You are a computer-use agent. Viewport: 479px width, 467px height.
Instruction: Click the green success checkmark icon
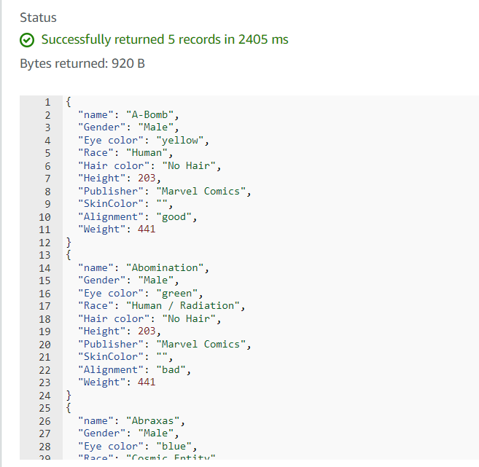point(27,40)
